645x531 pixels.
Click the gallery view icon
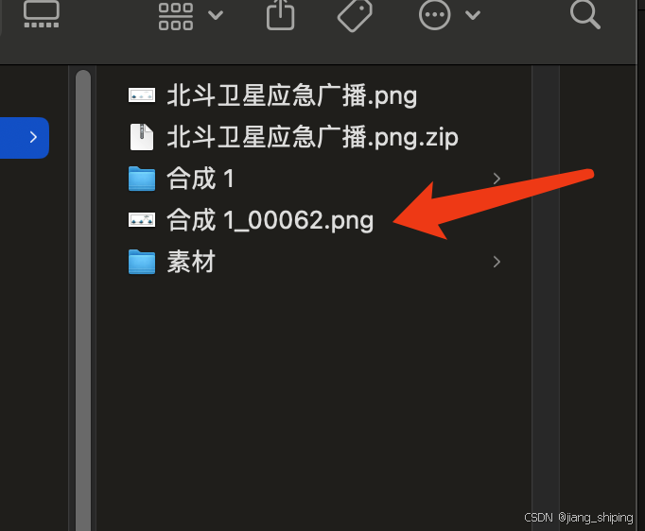click(41, 14)
